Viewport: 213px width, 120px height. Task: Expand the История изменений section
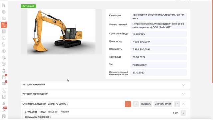pyautogui.click(x=106, y=85)
